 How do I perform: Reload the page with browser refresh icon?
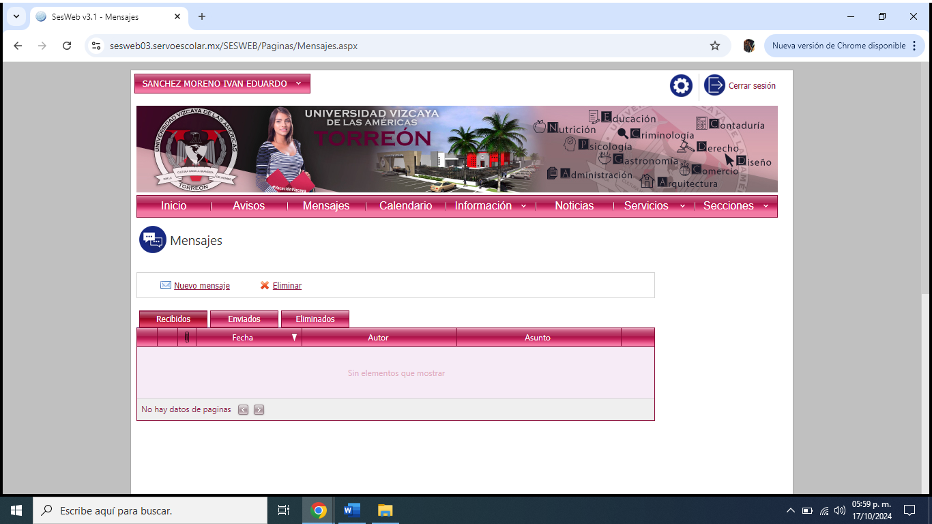[x=67, y=46]
